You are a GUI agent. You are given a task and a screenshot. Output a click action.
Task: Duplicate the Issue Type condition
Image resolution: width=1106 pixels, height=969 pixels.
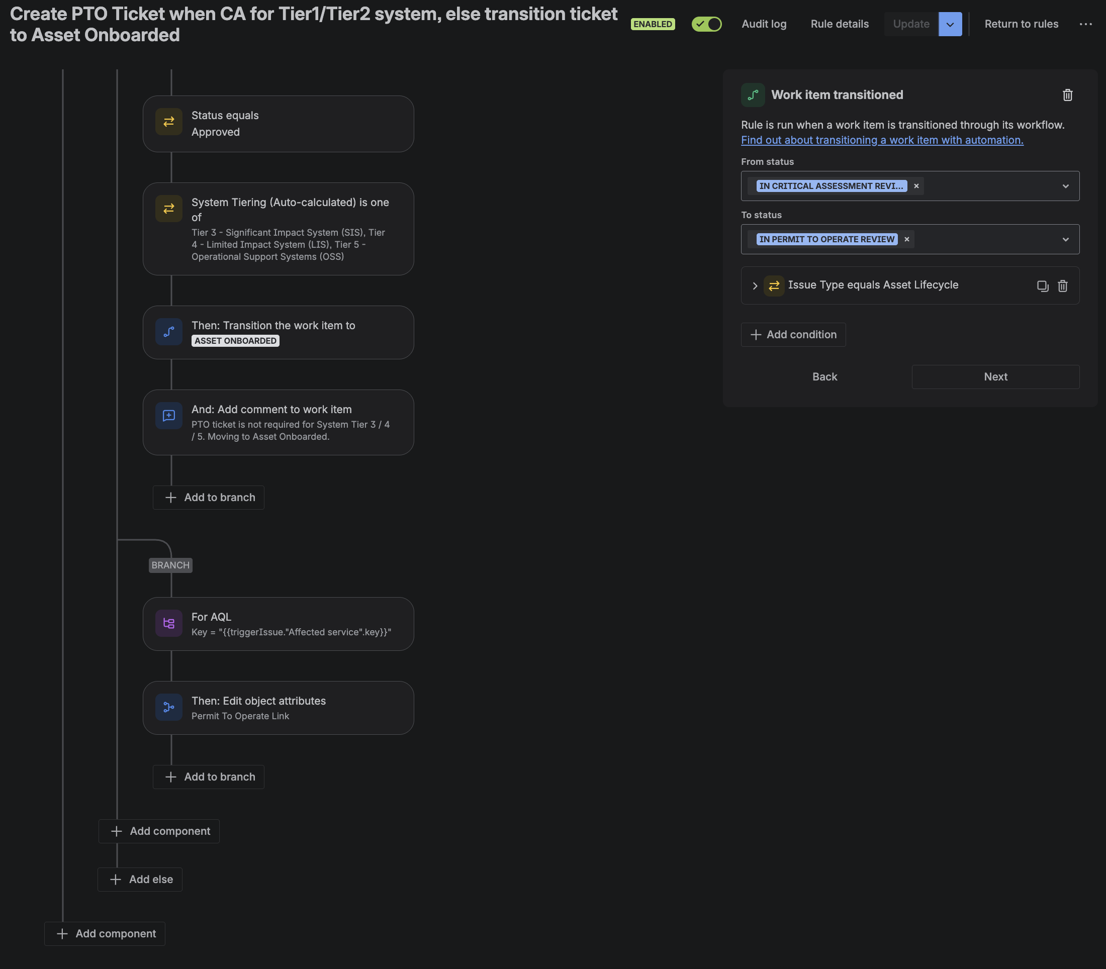coord(1042,286)
